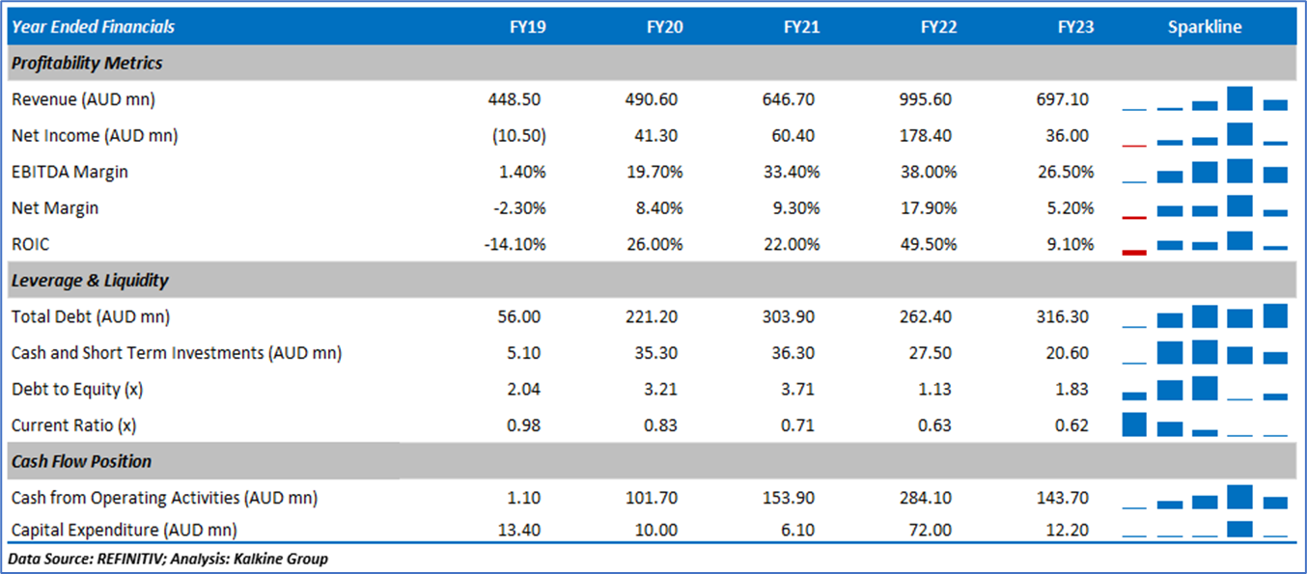The height and width of the screenshot is (574, 1307).
Task: Select the Profitability Metrics section heading
Action: [87, 64]
